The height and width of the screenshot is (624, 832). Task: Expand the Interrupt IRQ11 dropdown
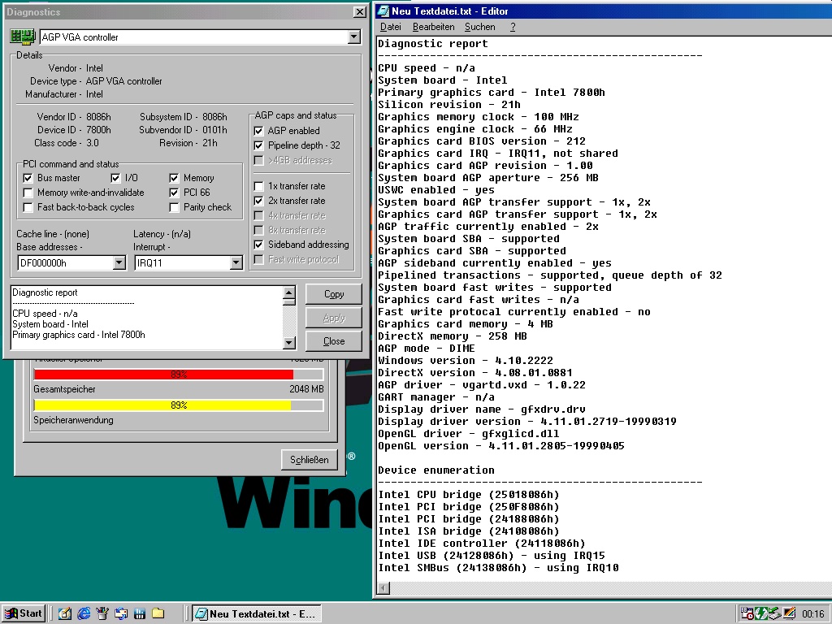[236, 262]
